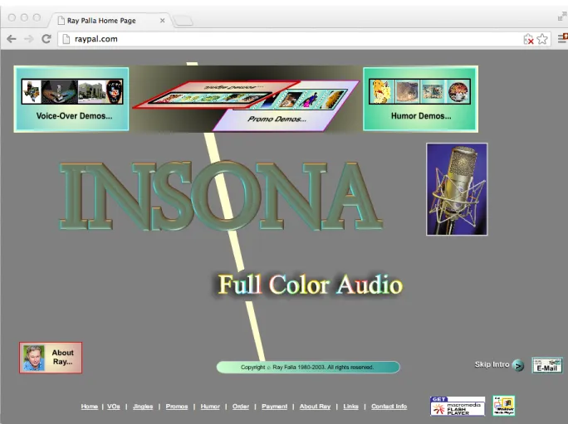Click the raypal.com address bar
568x424 pixels.
tap(290, 39)
